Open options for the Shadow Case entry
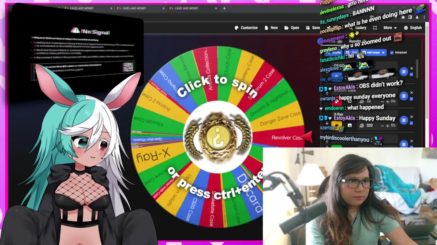Viewport: 437px width, 245px height. point(404,96)
